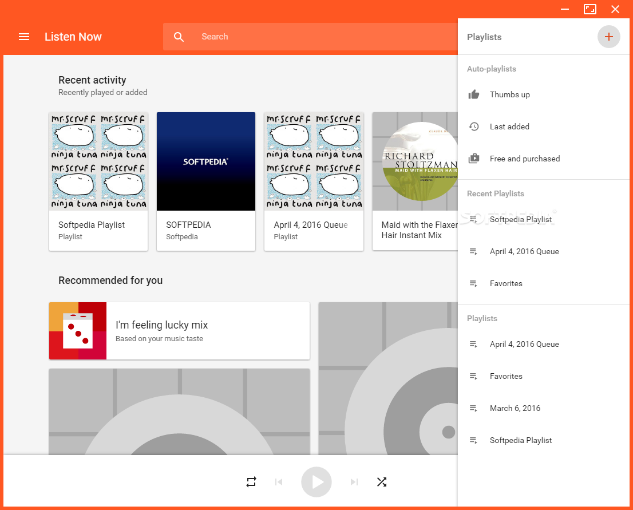Click the Listen Now title

[x=73, y=37]
